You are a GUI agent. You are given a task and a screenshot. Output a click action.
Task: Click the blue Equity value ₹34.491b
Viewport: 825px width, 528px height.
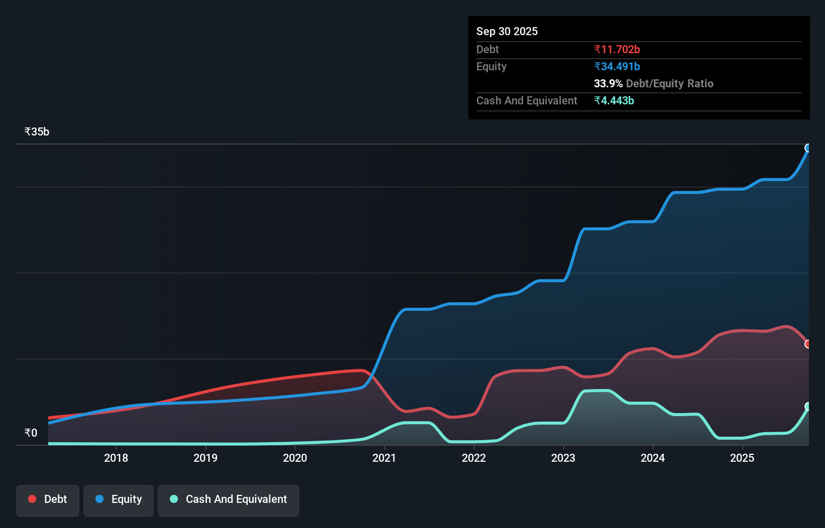coord(617,66)
